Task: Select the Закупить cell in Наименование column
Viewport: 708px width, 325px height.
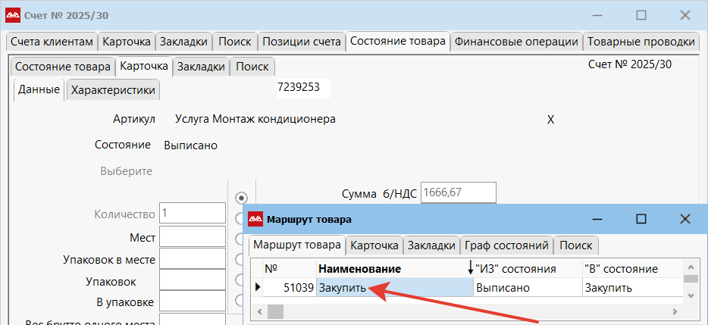Action: tap(394, 288)
